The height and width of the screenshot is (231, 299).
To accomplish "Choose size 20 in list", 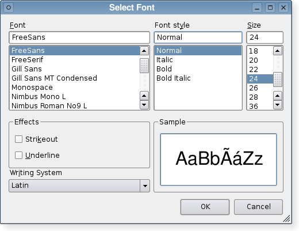I will (260, 60).
